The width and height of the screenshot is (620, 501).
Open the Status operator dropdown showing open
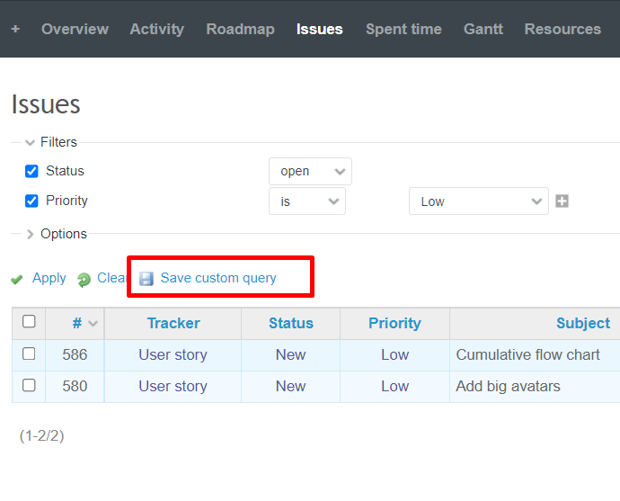point(310,171)
